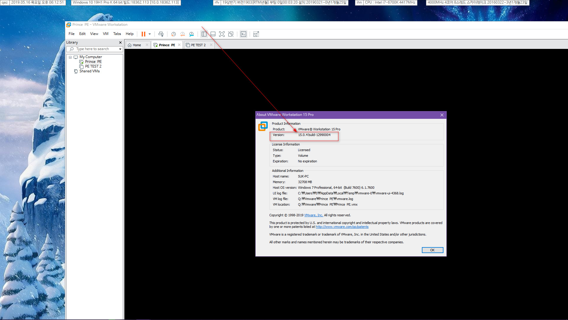Click the host OS version value
The width and height of the screenshot is (568, 320).
[x=336, y=188]
